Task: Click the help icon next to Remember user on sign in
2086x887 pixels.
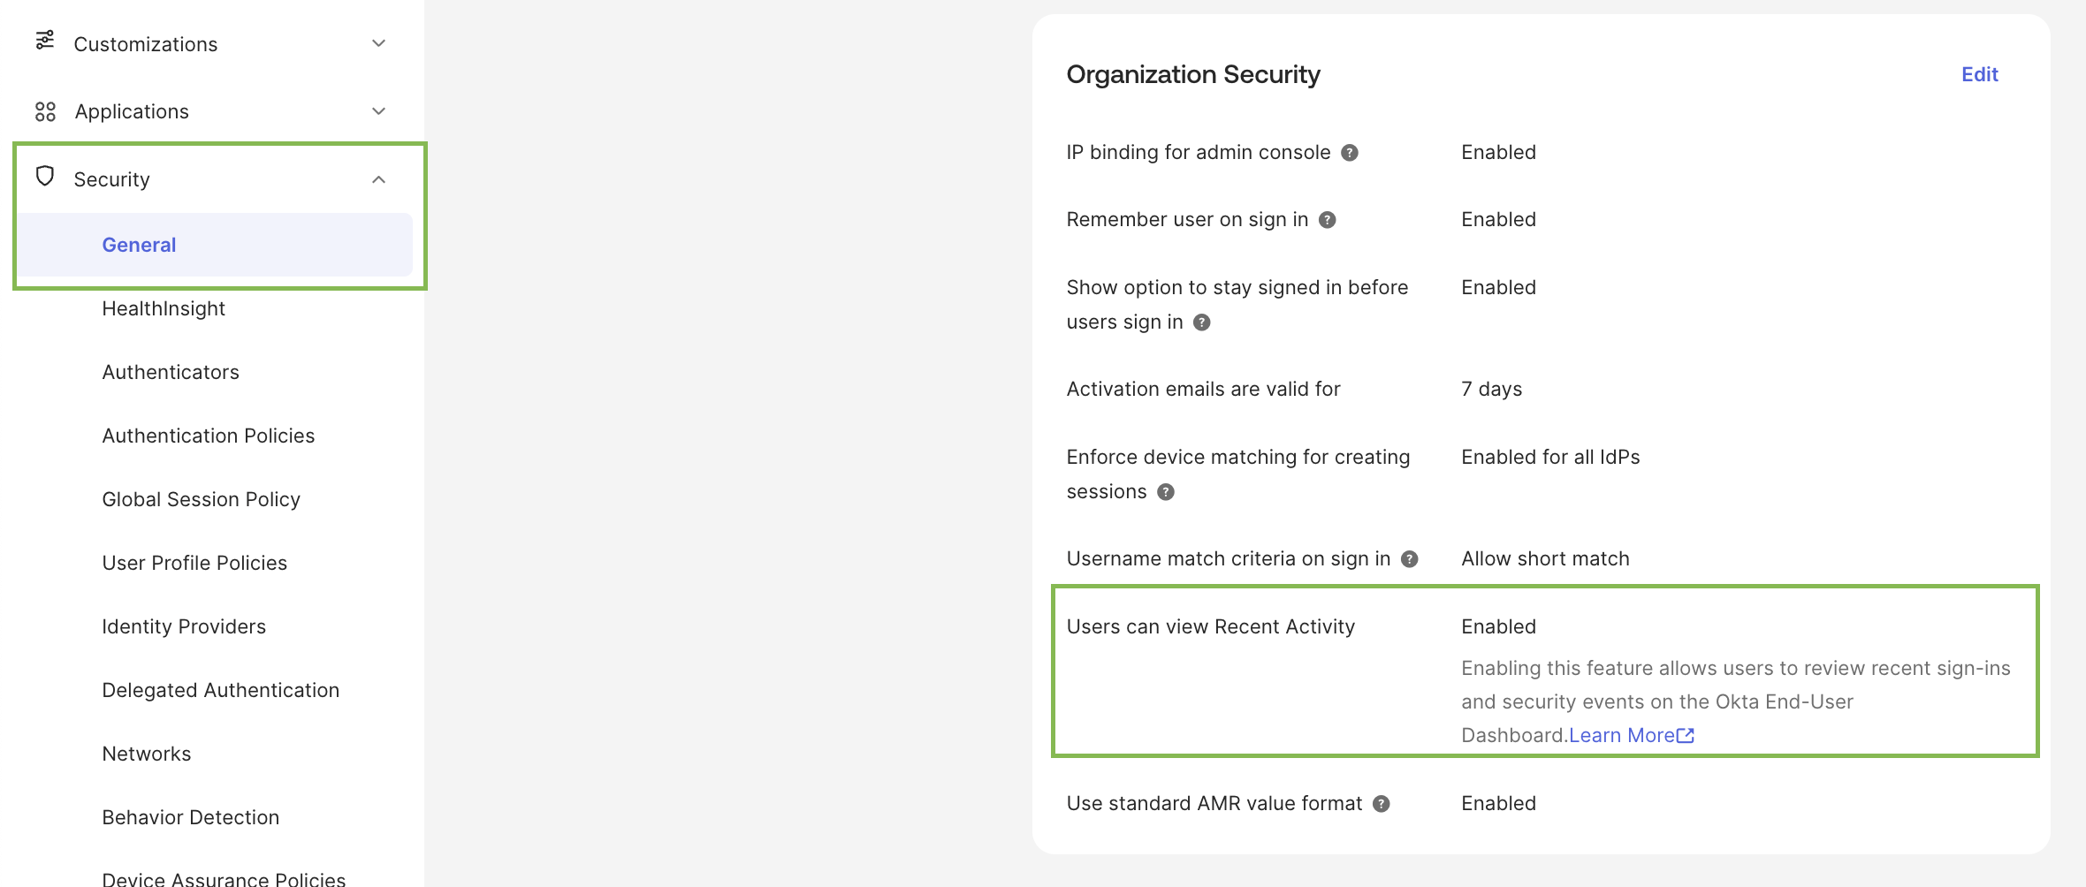Action: [1326, 219]
